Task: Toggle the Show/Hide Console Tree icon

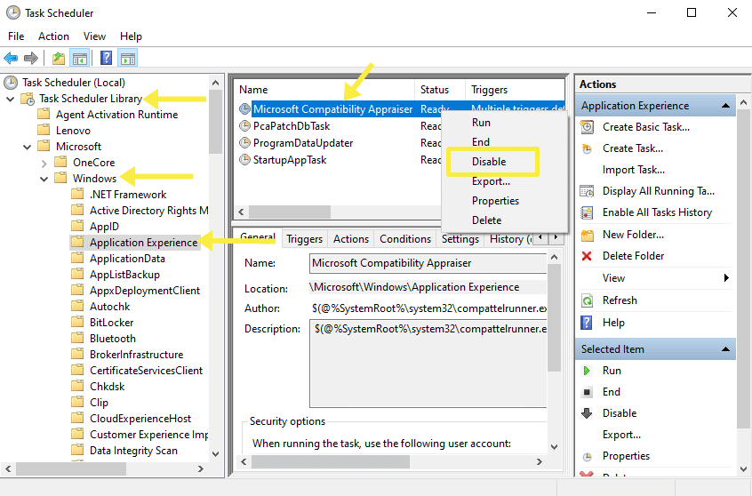Action: point(80,59)
